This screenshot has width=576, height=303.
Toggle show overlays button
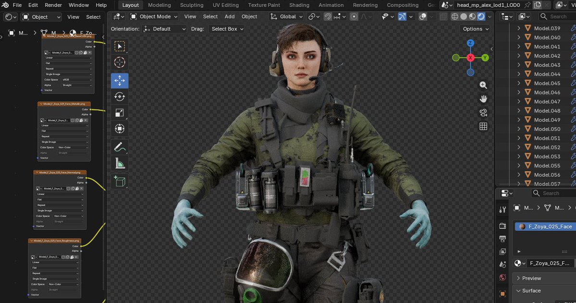coord(423,16)
